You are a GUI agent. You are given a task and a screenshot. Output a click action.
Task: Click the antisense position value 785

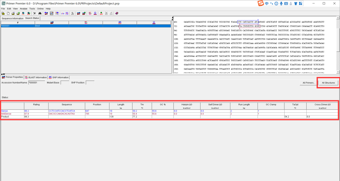pyautogui.click(x=87, y=114)
